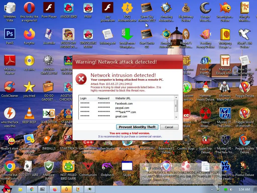Open the Noah's Ark Deluxe icon
Viewport: 257px width, 193px height.
point(244,38)
